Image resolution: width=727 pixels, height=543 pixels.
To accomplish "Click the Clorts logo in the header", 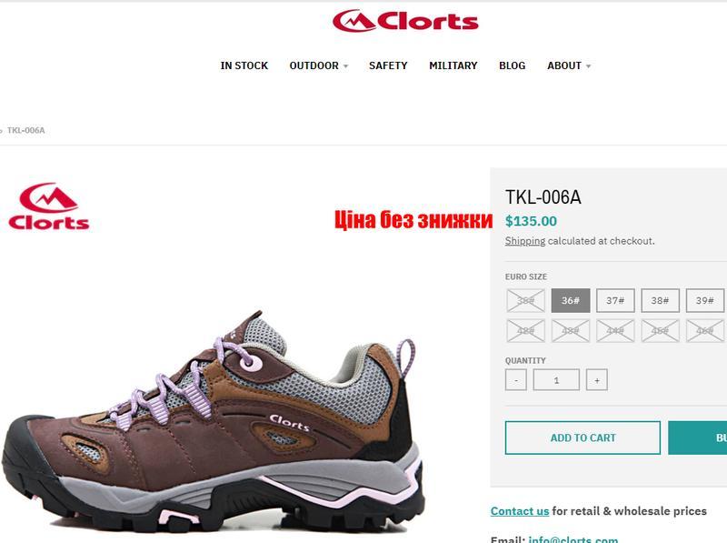I will (x=405, y=21).
